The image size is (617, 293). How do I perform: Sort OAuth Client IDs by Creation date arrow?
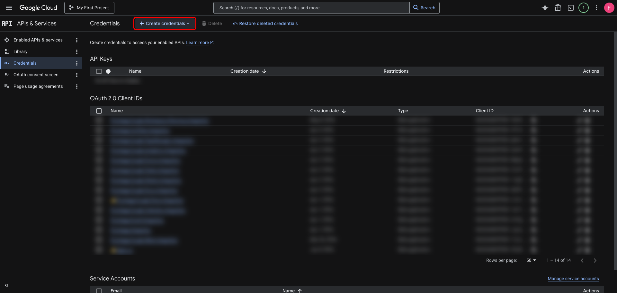point(344,111)
